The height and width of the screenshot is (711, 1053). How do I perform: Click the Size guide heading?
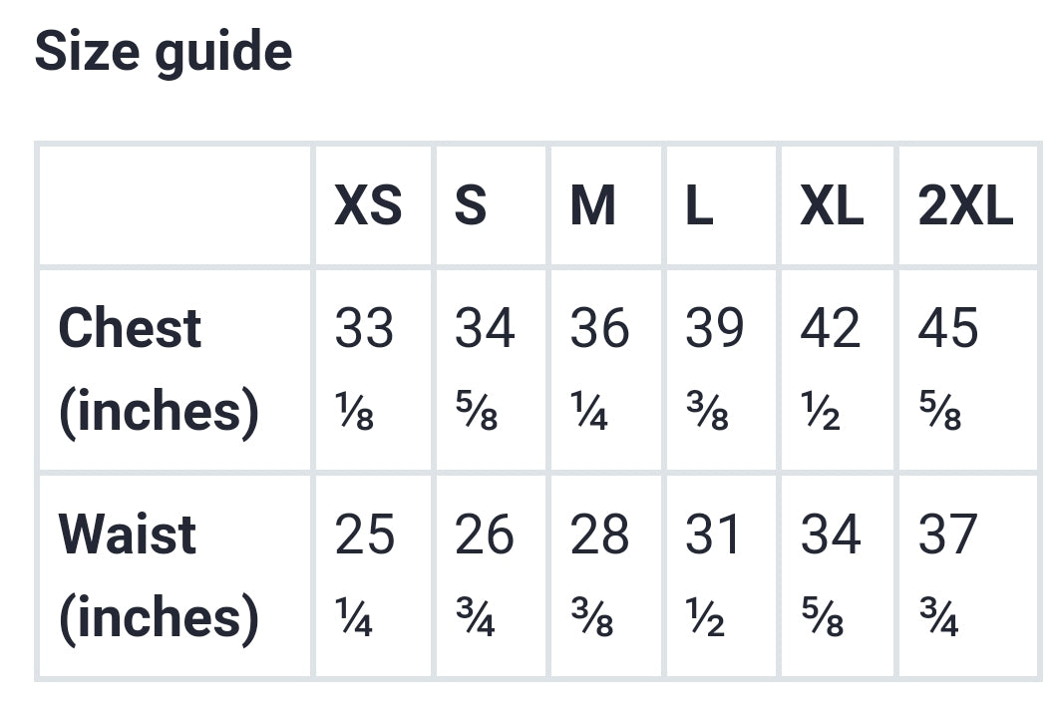[164, 53]
